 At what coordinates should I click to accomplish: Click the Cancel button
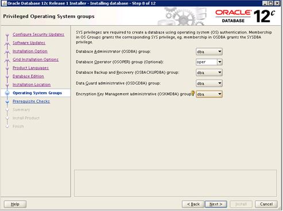click(266, 204)
